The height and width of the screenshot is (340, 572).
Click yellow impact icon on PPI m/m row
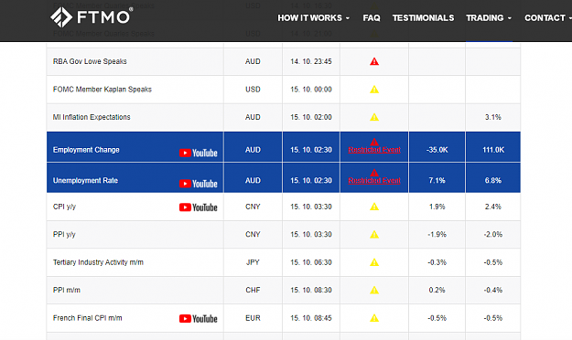click(x=374, y=290)
